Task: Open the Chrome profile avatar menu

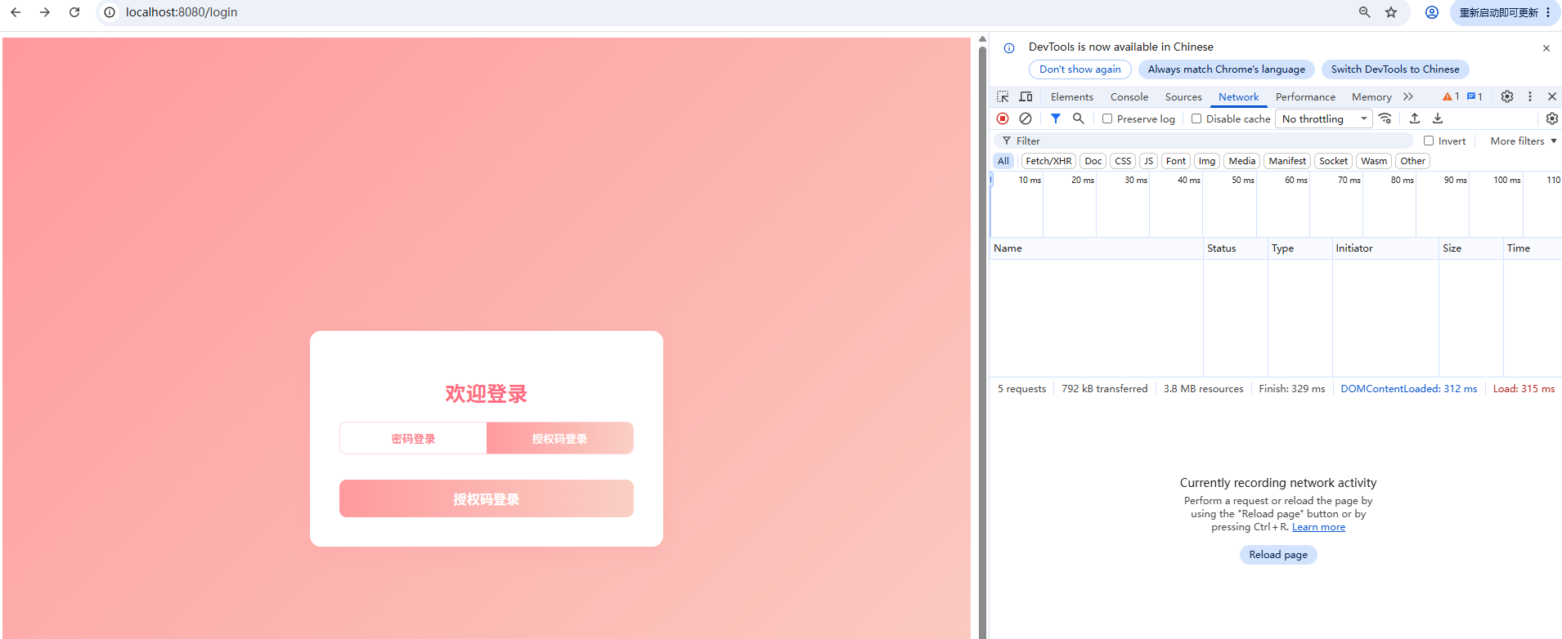Action: [1432, 12]
